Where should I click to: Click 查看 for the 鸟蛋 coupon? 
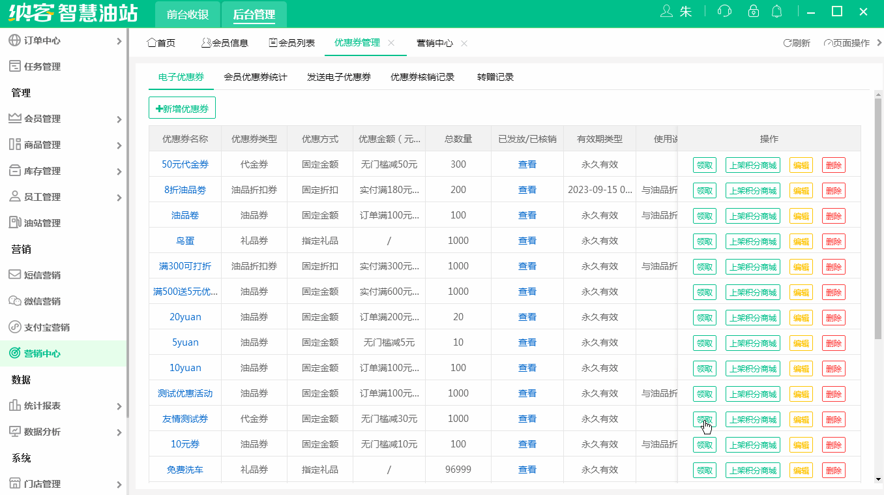click(x=527, y=240)
